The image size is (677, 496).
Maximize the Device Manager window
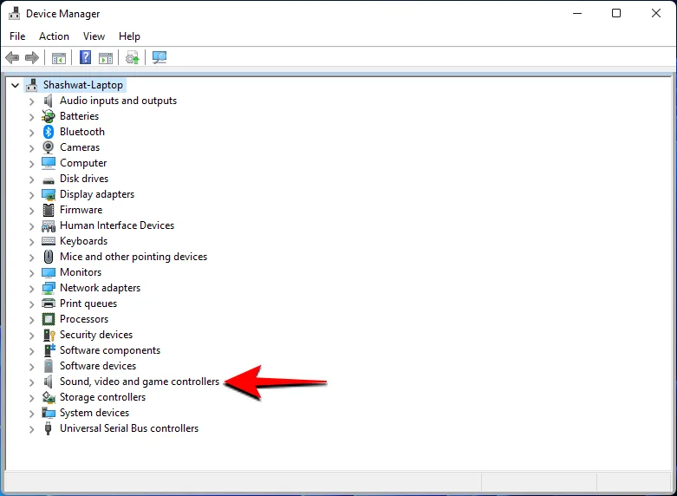pyautogui.click(x=616, y=13)
